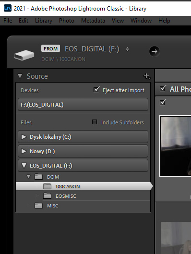Click the EOS_DIGITAL (F:) source title
Image resolution: width=191 pixels, height=254 pixels.
click(92, 49)
